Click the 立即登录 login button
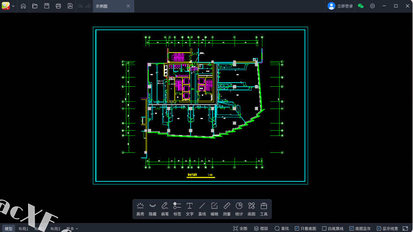The image size is (413, 232). coord(340,6)
